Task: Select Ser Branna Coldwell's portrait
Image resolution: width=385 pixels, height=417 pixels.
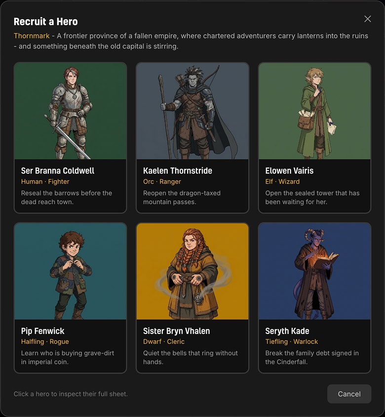Action: 71,111
